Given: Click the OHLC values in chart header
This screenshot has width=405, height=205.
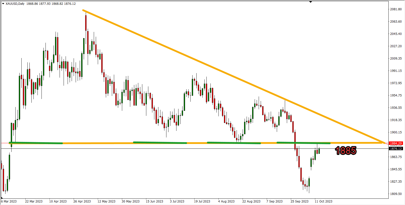Looking at the screenshot, I should [x=51, y=4].
